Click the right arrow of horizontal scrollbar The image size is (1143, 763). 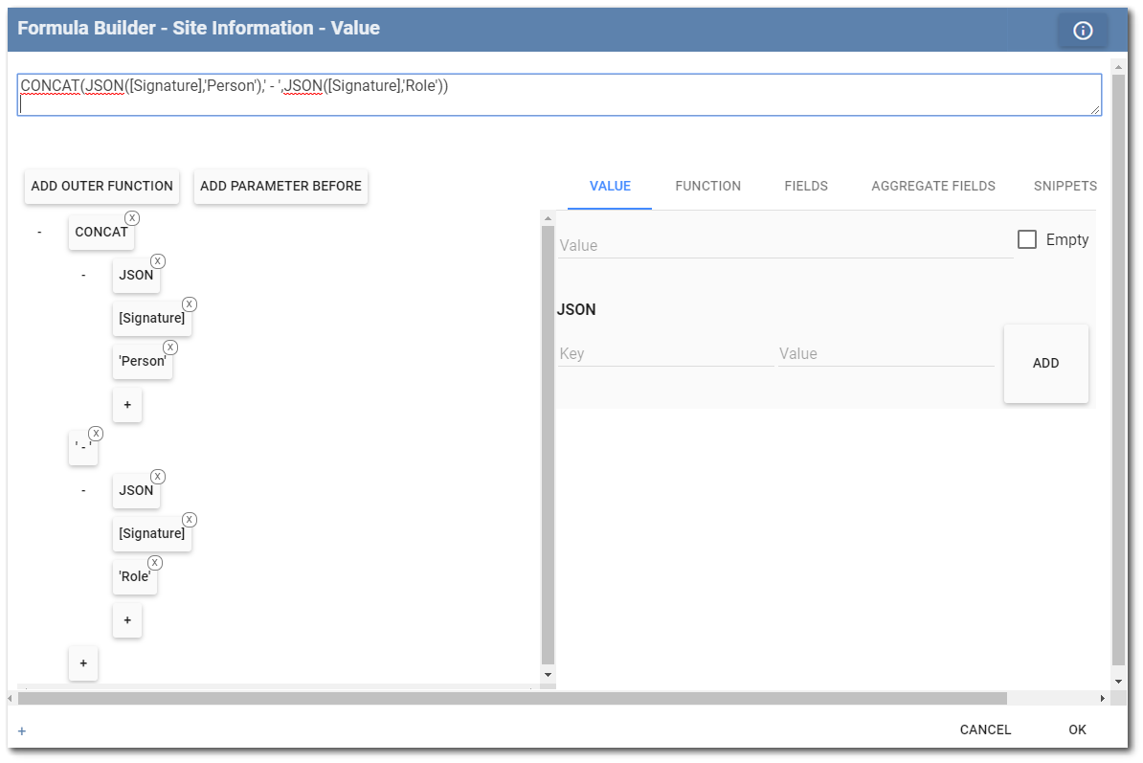coord(1102,698)
